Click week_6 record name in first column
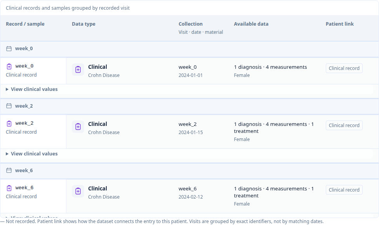The image size is (379, 225). tap(24, 188)
